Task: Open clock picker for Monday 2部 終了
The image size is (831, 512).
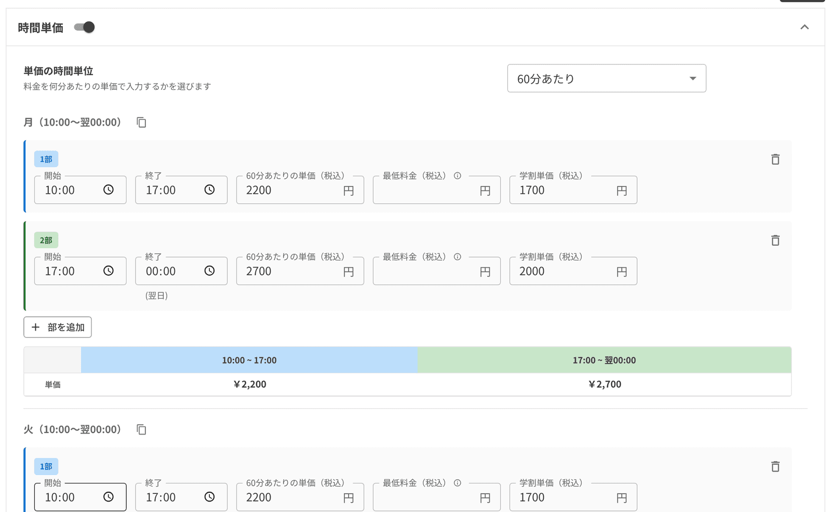Action: point(209,271)
